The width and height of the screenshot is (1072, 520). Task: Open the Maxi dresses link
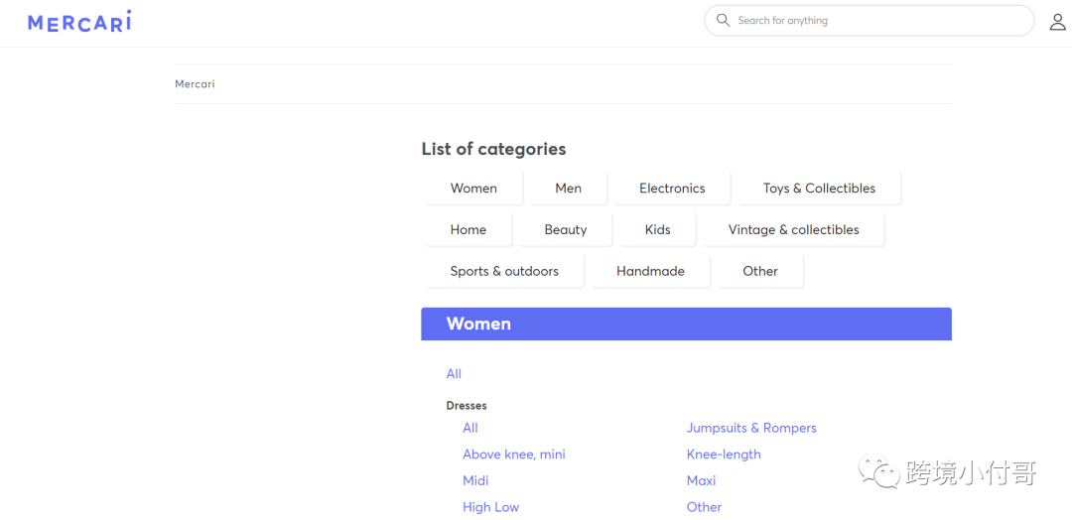[701, 480]
